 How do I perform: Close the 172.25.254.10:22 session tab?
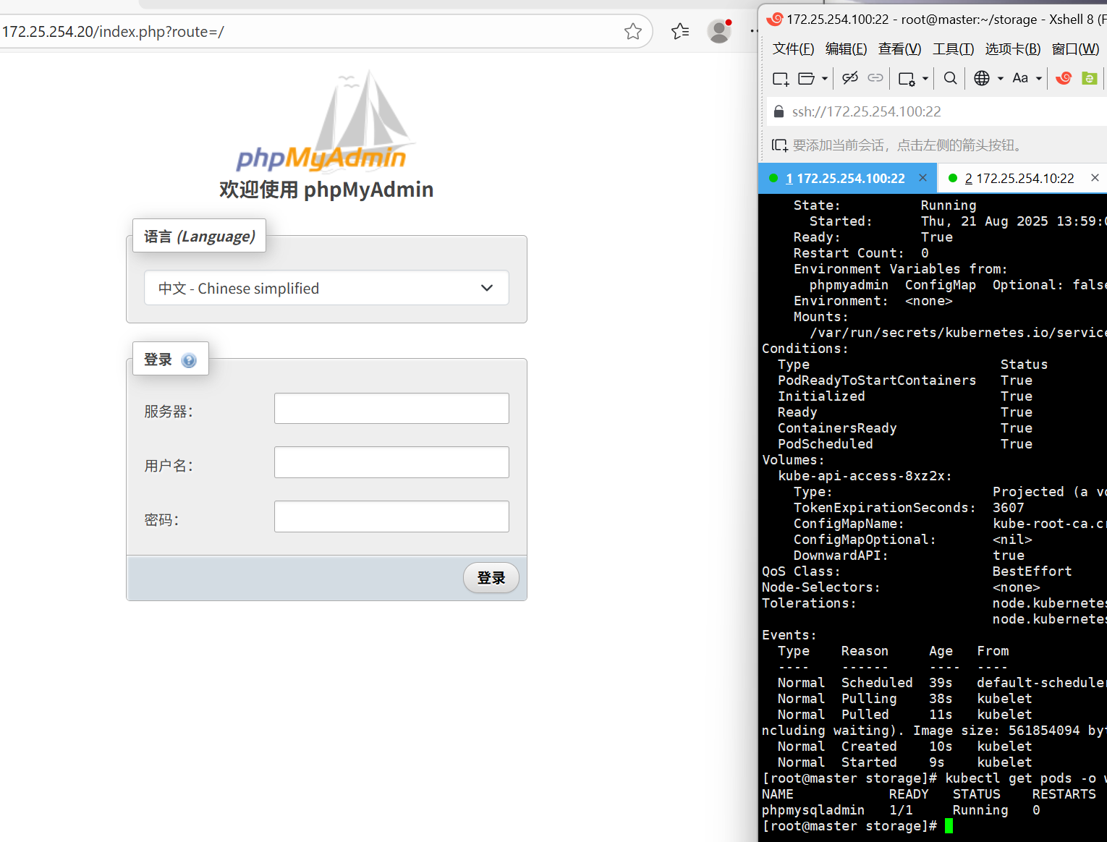1095,178
